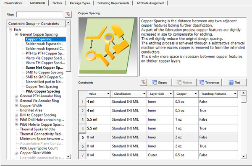Screen dimensions: 252x166
Task: Open the Attribute Assignment tab
Action: 151,3
